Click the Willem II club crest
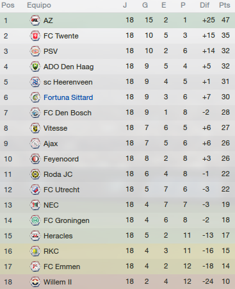Screen dimensions: 235x289 (35, 282)
